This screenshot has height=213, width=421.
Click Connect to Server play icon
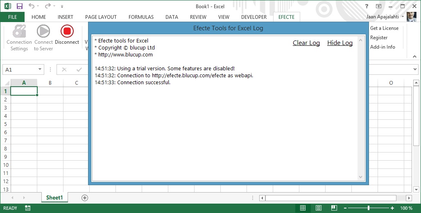pyautogui.click(x=43, y=31)
